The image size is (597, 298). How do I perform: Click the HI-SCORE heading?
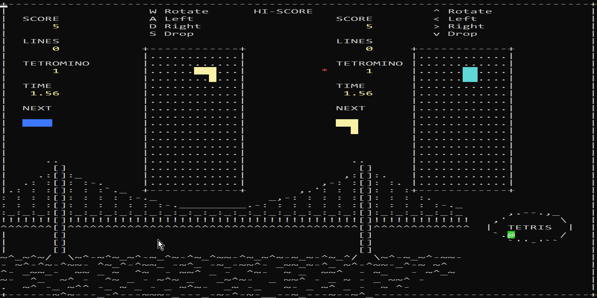click(284, 11)
